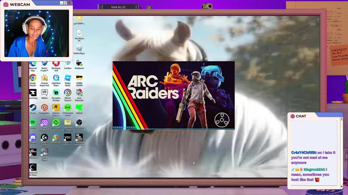Open the Dashboard desktop shortcut

point(79,65)
